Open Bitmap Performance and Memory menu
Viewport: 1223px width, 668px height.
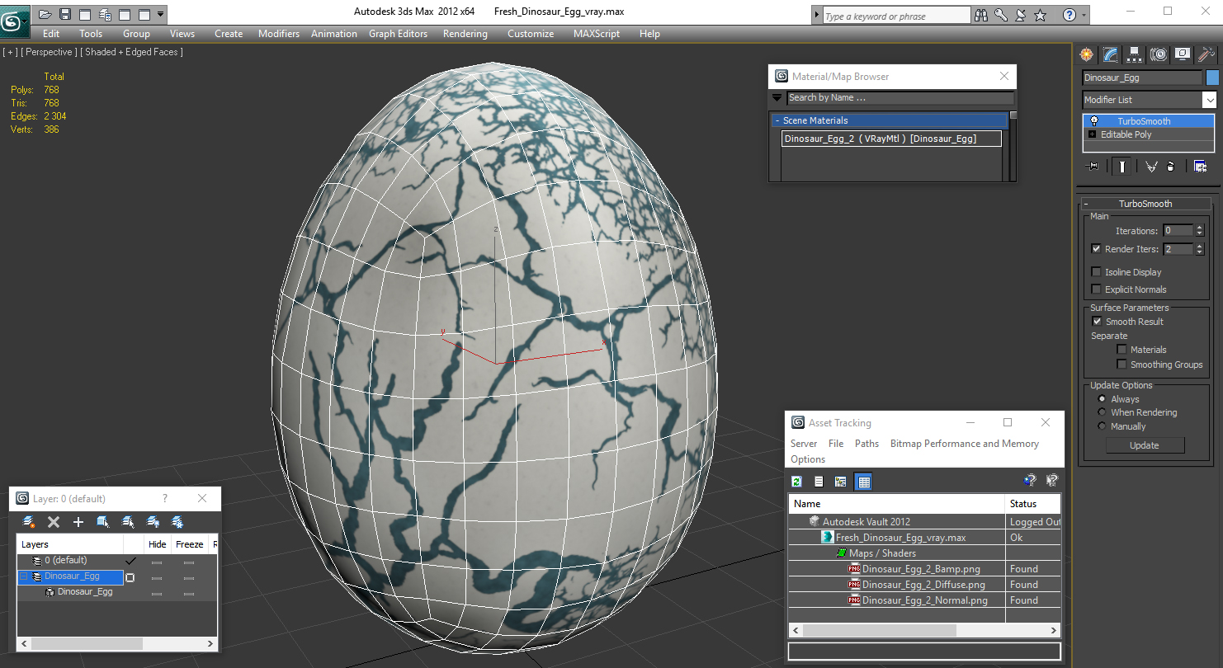coord(965,444)
